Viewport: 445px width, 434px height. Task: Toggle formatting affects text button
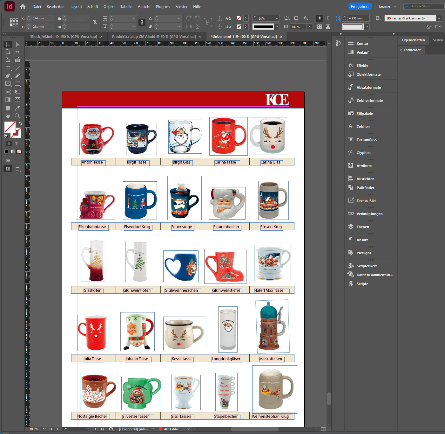[x=16, y=144]
